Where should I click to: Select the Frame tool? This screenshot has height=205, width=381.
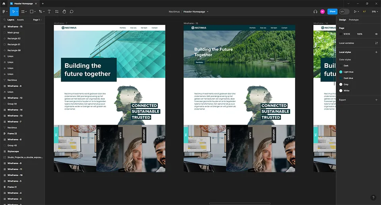point(23,11)
